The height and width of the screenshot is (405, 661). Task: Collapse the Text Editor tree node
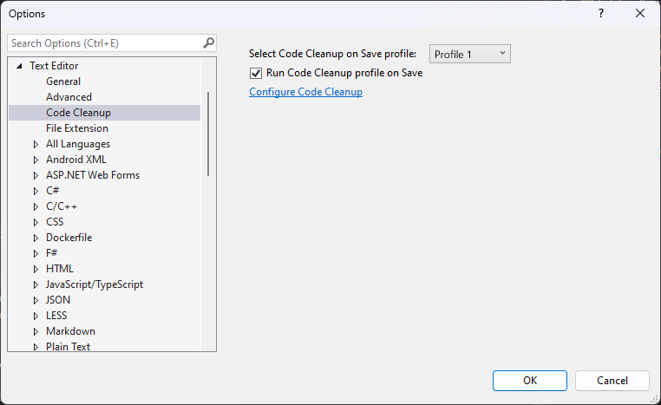pos(19,66)
